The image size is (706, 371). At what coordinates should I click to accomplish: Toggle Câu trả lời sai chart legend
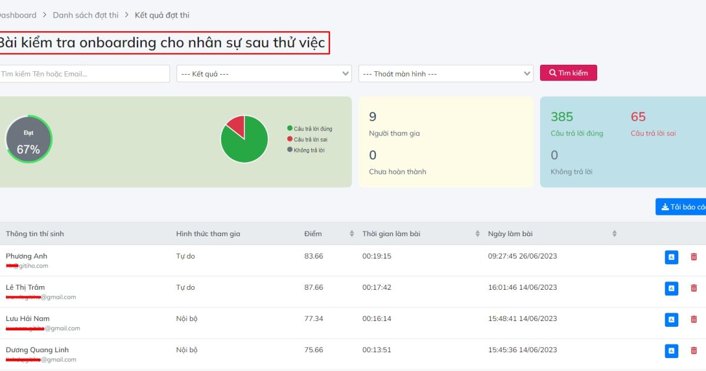pos(307,139)
